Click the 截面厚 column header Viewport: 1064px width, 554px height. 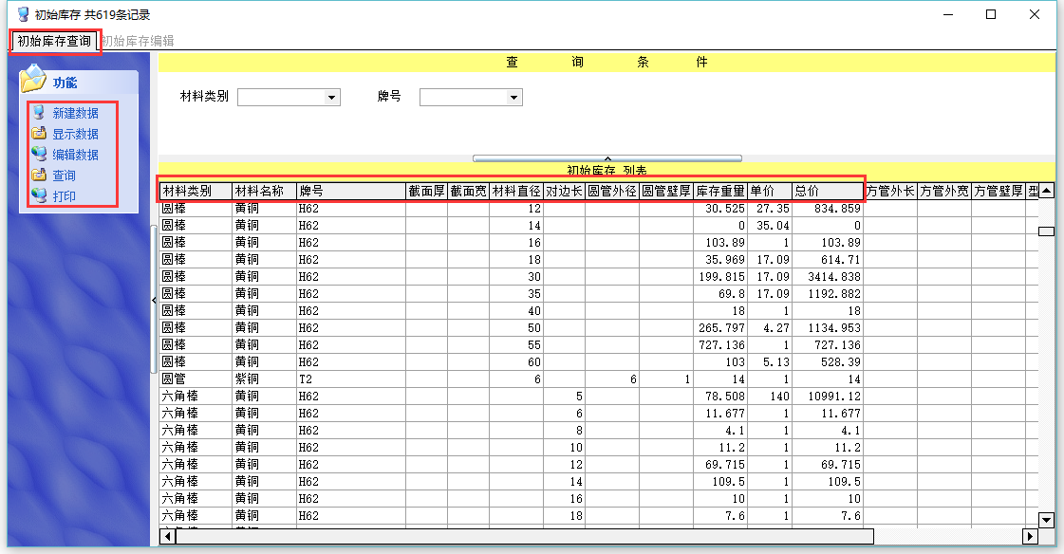[x=427, y=192]
